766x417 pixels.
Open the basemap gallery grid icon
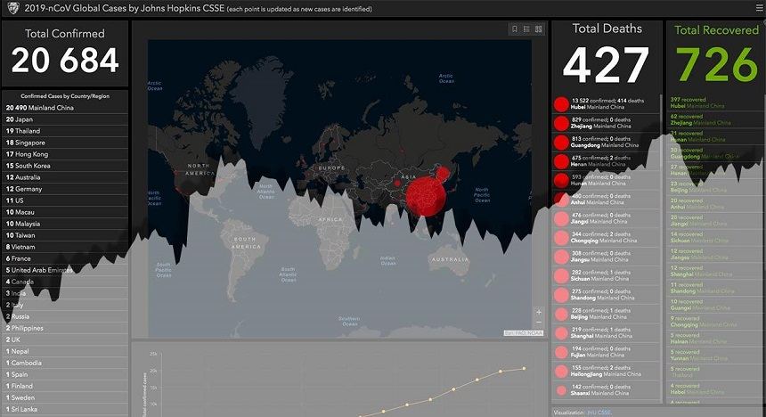pyautogui.click(x=538, y=29)
